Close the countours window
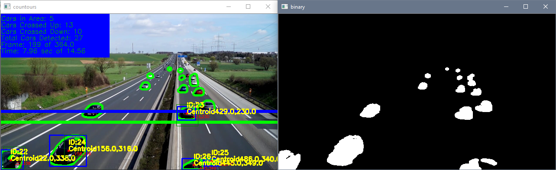 (268, 7)
